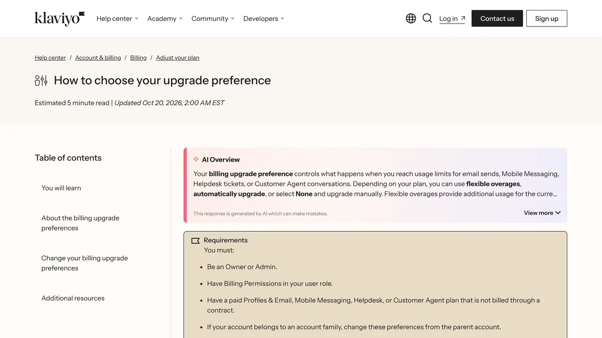Open the Log in link
This screenshot has height=338, width=602.
[x=452, y=19]
